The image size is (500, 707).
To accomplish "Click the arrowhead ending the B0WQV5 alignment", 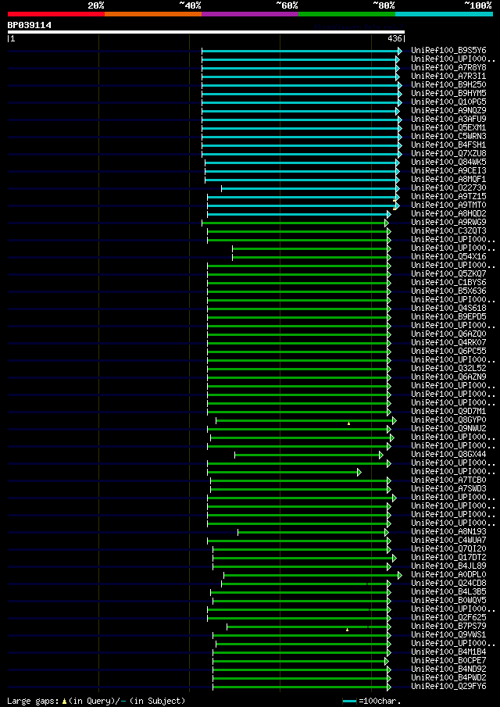I will click(x=388, y=601).
